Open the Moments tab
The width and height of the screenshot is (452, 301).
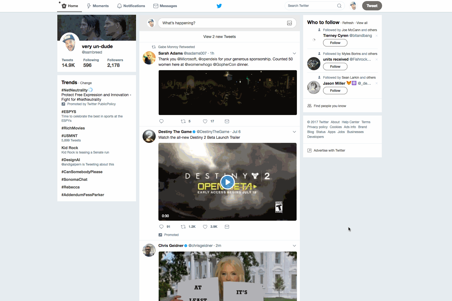98,6
